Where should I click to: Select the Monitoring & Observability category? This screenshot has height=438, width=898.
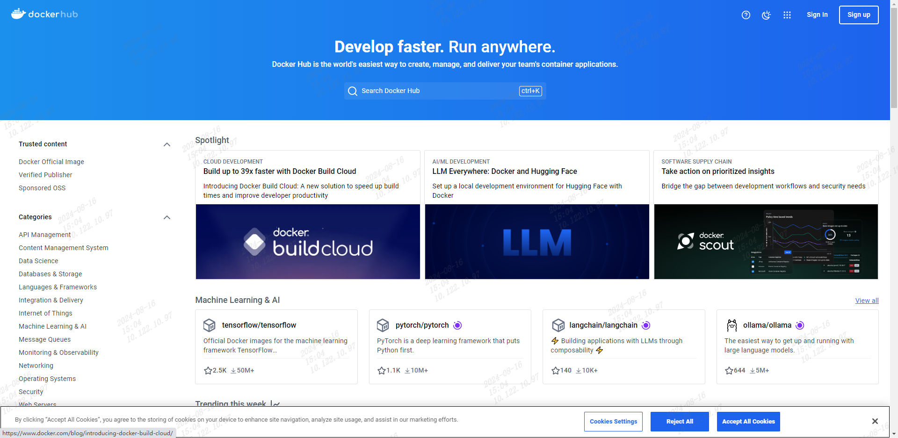pos(59,352)
